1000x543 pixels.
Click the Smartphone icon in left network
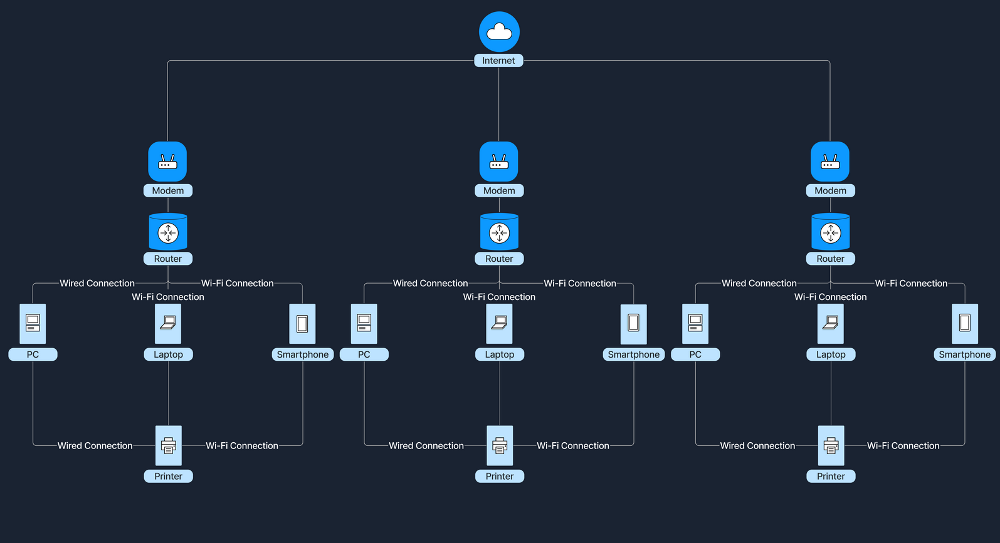(x=302, y=324)
